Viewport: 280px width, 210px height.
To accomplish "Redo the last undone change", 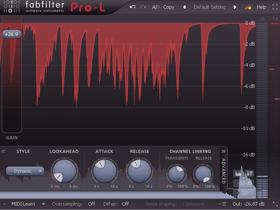I will 143,7.
